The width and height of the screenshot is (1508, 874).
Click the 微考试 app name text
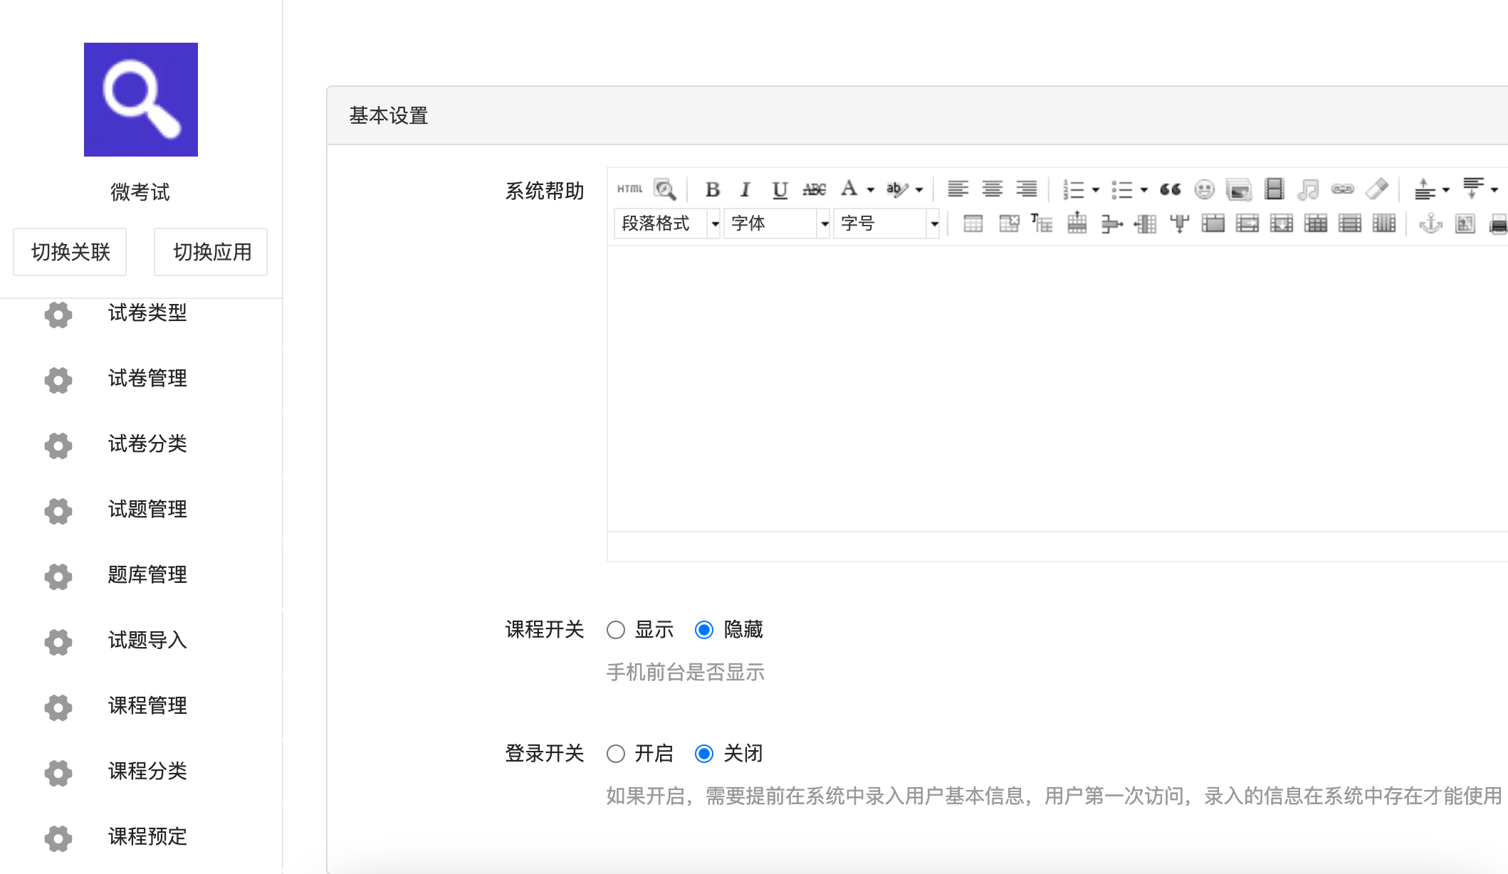(x=140, y=192)
